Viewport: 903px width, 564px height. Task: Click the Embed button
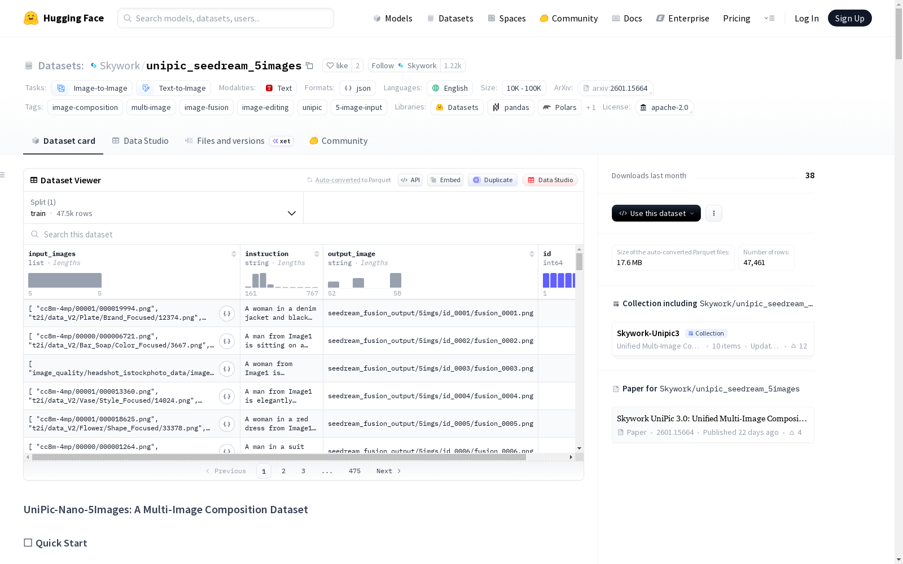coord(445,180)
